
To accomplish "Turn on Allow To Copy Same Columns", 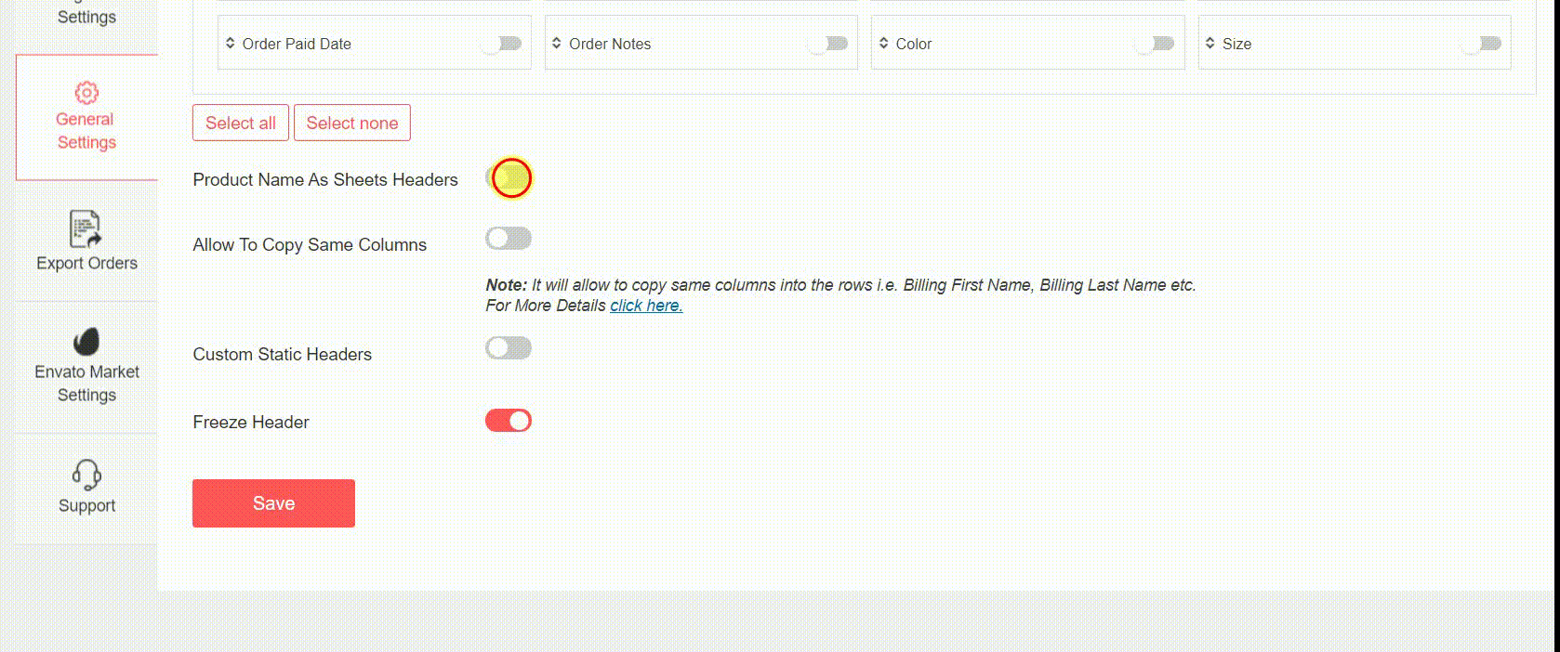I will (508, 239).
